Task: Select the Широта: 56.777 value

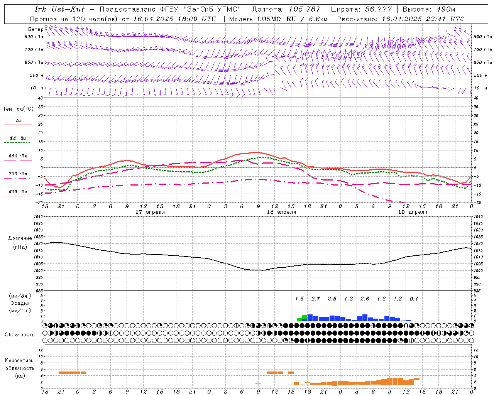Action: pos(362,9)
